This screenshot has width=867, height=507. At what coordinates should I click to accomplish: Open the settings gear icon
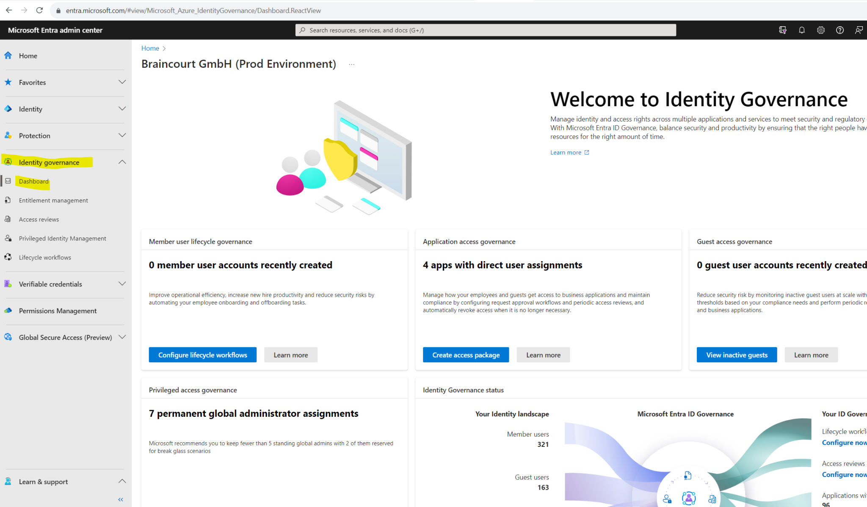click(820, 30)
